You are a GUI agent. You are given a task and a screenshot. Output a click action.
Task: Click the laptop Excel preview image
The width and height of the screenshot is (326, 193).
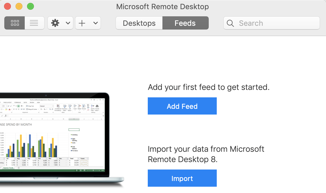[x=62, y=139]
